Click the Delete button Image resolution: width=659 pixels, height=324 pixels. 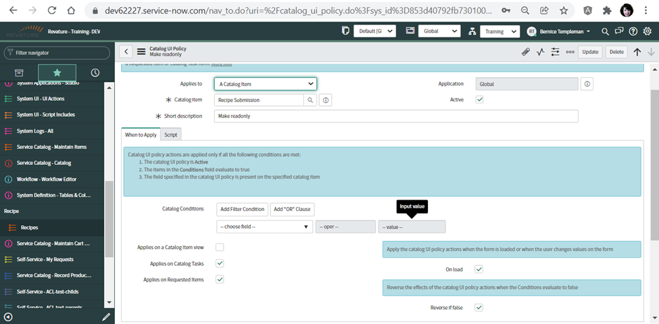pyautogui.click(x=616, y=52)
